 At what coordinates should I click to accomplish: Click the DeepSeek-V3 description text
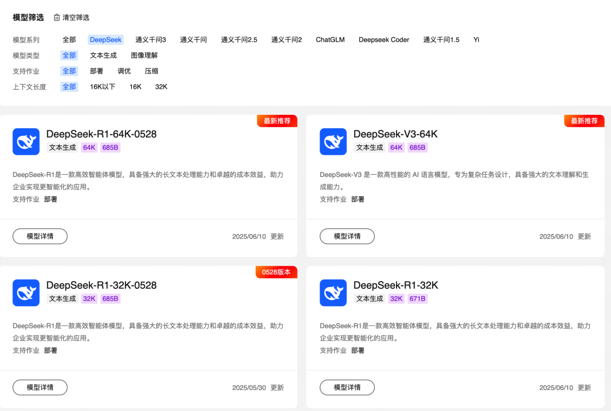coord(454,181)
